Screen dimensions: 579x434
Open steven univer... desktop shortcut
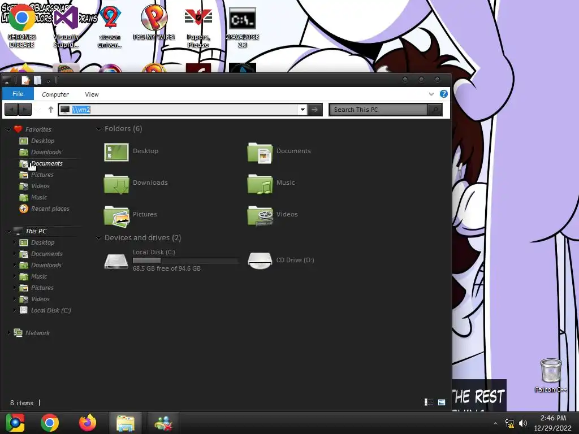point(110,27)
